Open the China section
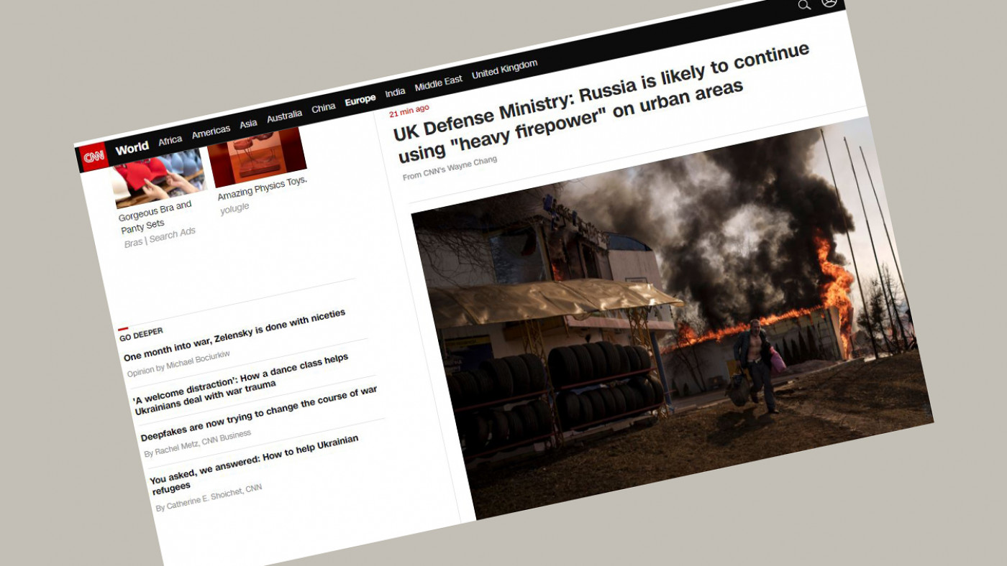The image size is (1007, 566). click(324, 108)
